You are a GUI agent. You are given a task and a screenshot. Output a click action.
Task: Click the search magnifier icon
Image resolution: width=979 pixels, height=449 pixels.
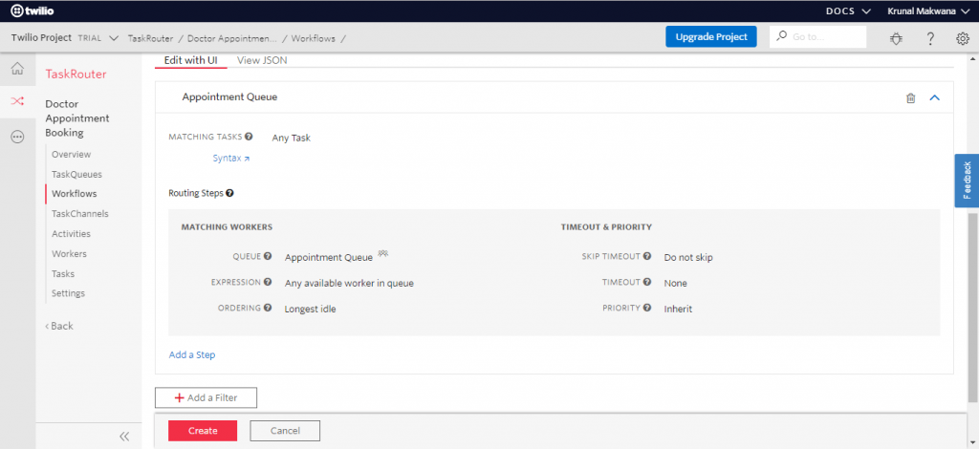pyautogui.click(x=781, y=37)
